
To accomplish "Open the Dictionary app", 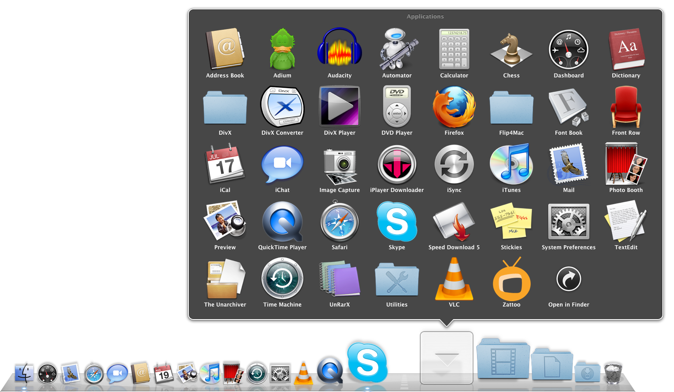I will [x=626, y=49].
